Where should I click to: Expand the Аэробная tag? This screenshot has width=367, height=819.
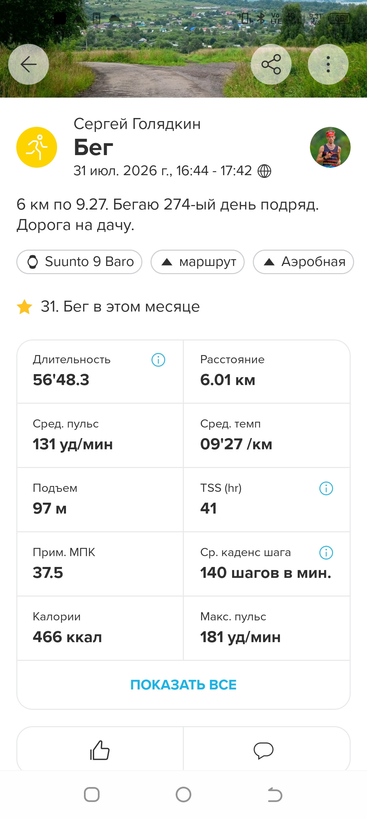coord(303,262)
